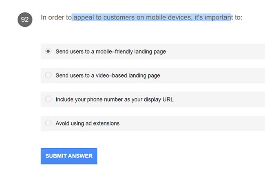Viewport: 265px width, 175px height.
Task: Choose the phone number display URL radio
Action: [48, 99]
